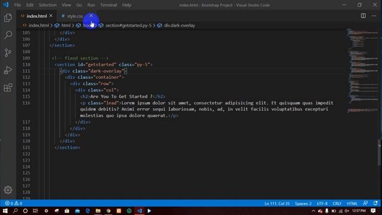This screenshot has height=215, width=382.
Task: Click closing </section> tag on line 121
Action: point(67,148)
